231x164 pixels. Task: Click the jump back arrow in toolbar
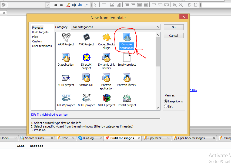[x=55, y=5]
